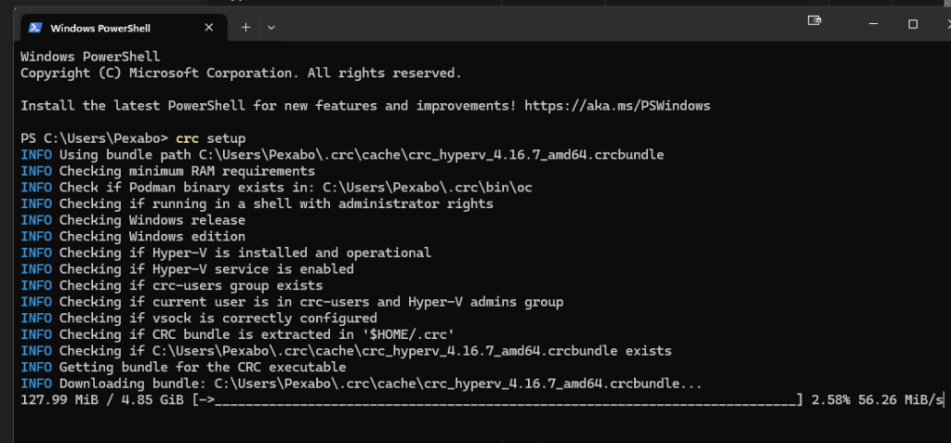Click the PowerShell icon on the tab

pyautogui.click(x=35, y=27)
